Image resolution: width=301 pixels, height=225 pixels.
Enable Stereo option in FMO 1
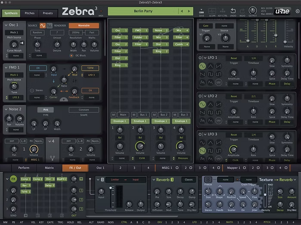[x=32, y=91]
